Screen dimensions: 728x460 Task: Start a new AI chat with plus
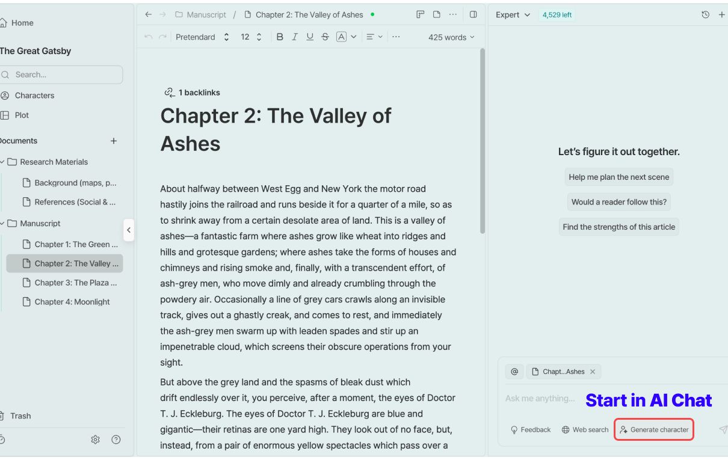point(722,15)
